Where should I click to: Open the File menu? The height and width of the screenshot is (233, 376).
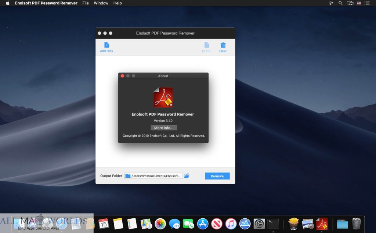[85, 3]
